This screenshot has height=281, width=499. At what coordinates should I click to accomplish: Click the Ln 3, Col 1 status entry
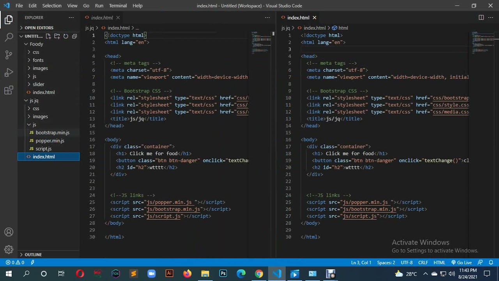(361, 263)
